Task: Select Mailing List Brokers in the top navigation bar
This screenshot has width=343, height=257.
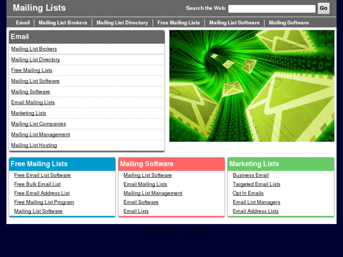Action: click(x=63, y=23)
